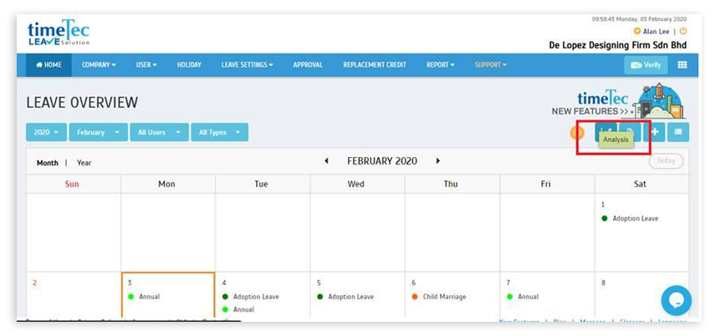Click the Verify email button

(646, 65)
